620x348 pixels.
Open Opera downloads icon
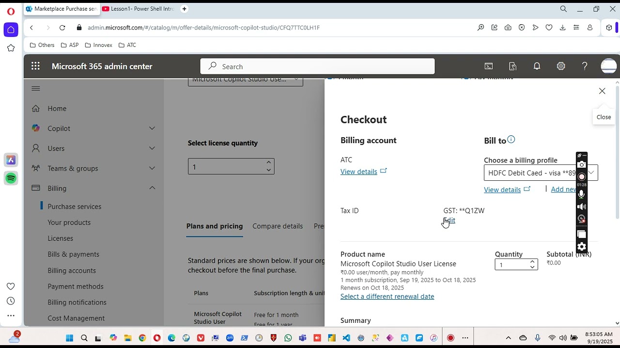[562, 28]
